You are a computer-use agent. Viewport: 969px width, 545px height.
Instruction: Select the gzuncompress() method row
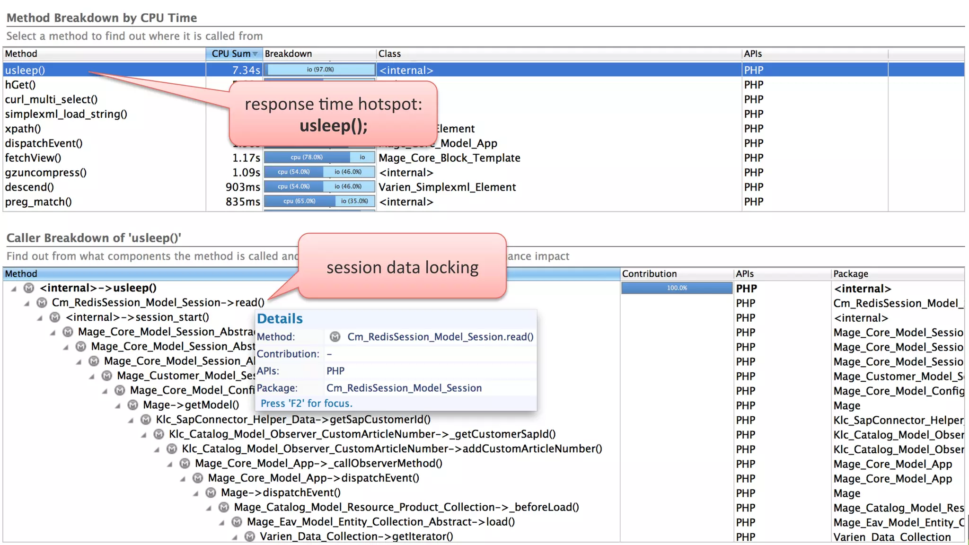(x=484, y=173)
